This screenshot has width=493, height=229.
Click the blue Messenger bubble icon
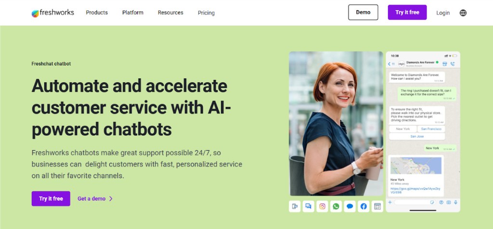click(x=350, y=206)
